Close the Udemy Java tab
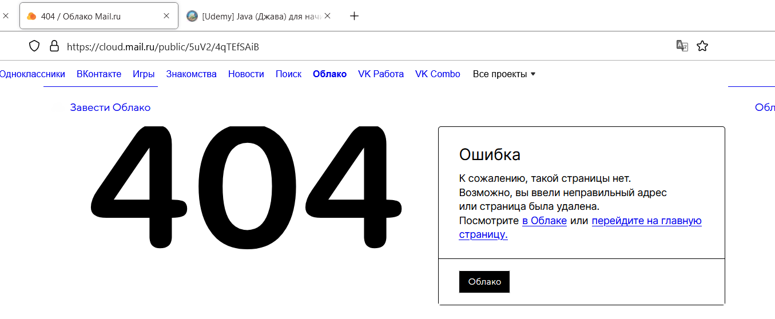The image size is (775, 319). point(327,16)
